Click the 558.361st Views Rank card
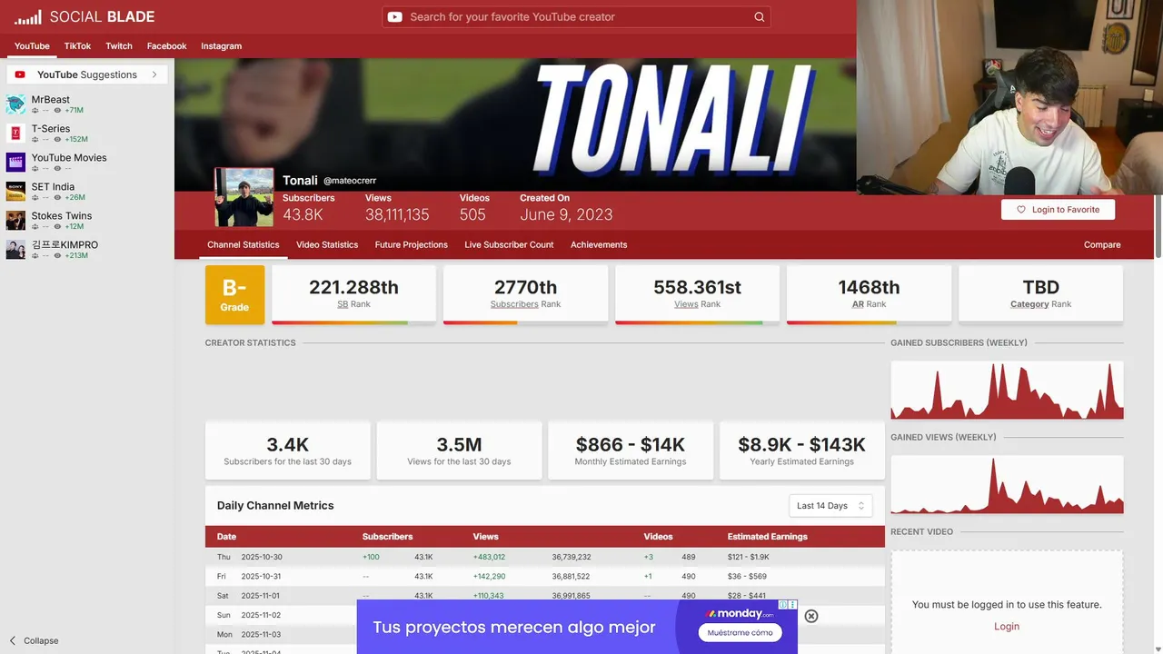Viewport: 1163px width, 654px height. tap(697, 294)
